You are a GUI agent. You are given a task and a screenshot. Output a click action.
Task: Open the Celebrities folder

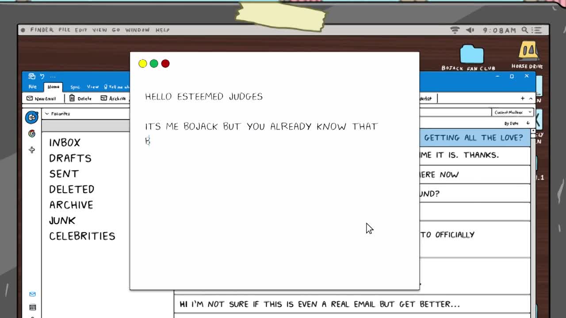pyautogui.click(x=82, y=236)
